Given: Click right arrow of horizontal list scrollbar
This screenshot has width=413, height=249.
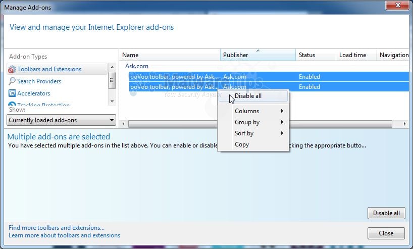Looking at the screenshot, I should [404, 124].
